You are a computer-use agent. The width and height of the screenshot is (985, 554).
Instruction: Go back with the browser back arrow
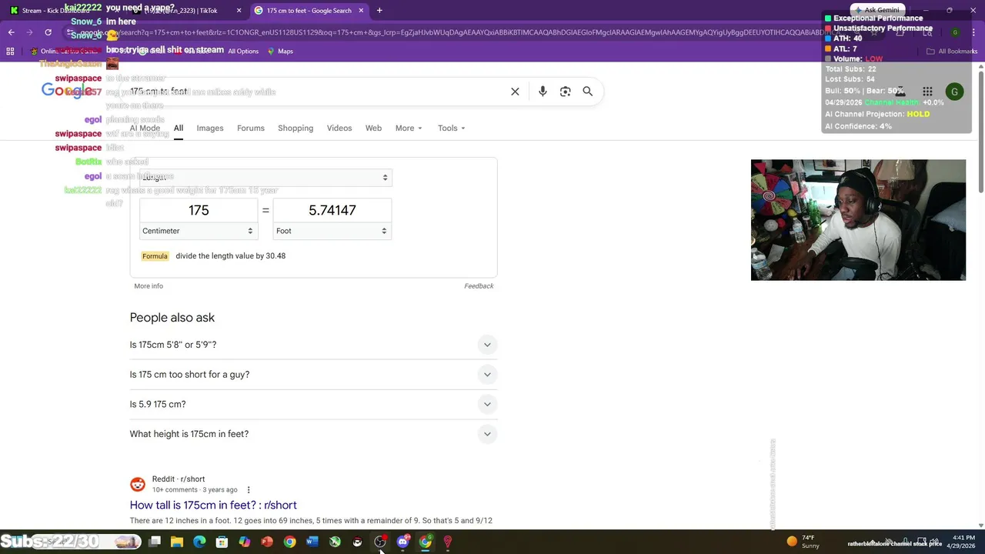[x=12, y=32]
